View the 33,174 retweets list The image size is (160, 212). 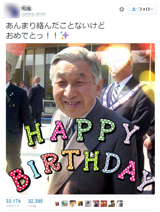tap(13, 203)
